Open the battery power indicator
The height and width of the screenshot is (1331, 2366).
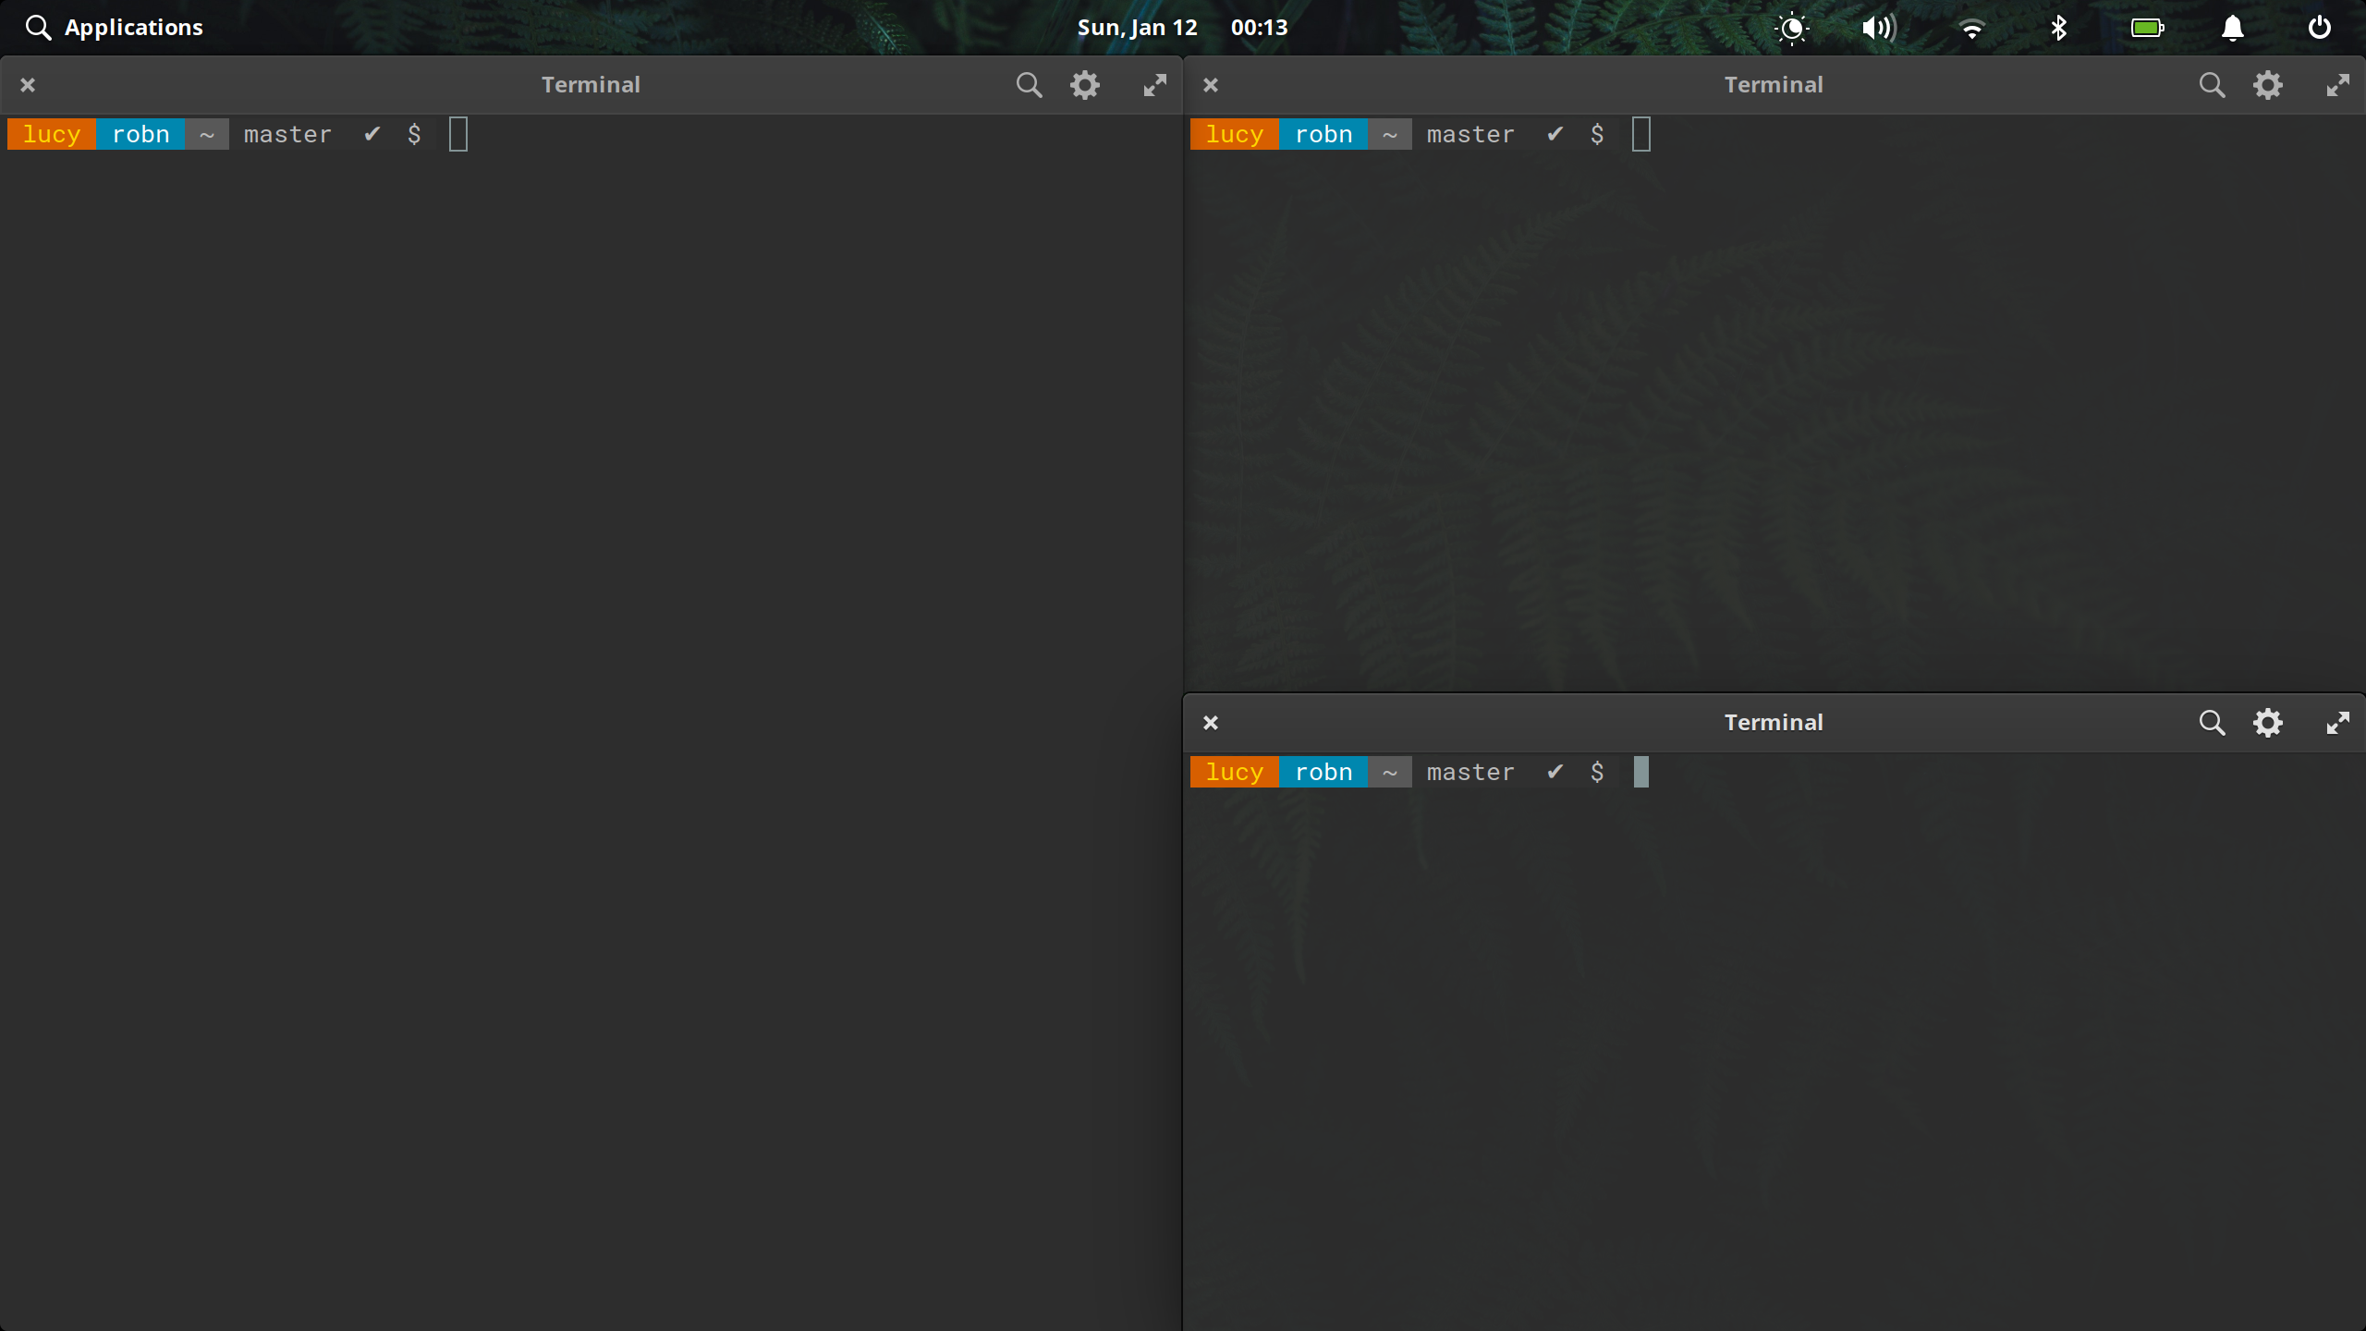[2147, 28]
